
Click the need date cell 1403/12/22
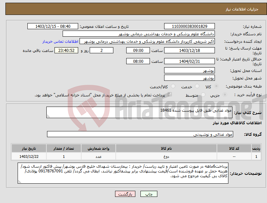click(29, 156)
